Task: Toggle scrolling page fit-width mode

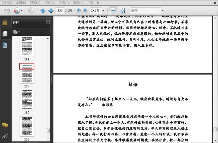Action: pyautogui.click(x=113, y=11)
